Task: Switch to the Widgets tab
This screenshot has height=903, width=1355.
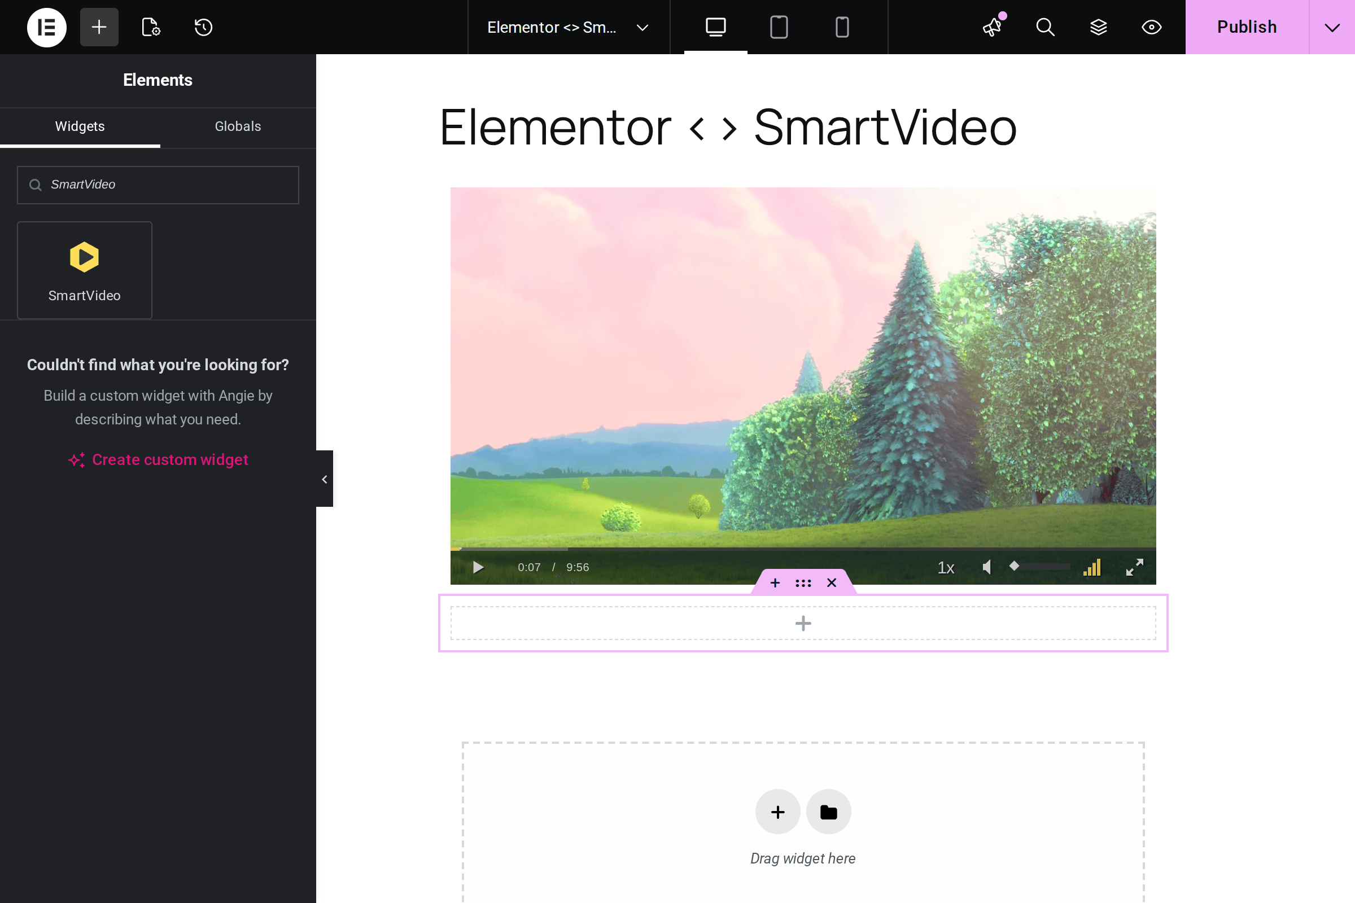Action: (x=80, y=126)
